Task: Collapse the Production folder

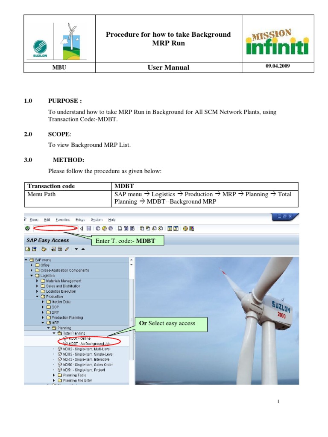Action: pyautogui.click(x=37, y=297)
